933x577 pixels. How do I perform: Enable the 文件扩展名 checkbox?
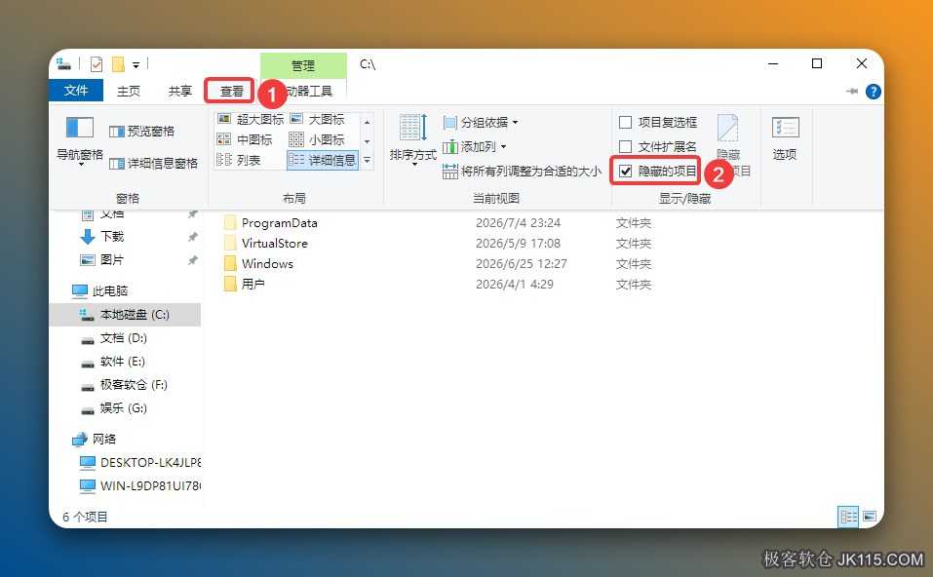pyautogui.click(x=625, y=146)
